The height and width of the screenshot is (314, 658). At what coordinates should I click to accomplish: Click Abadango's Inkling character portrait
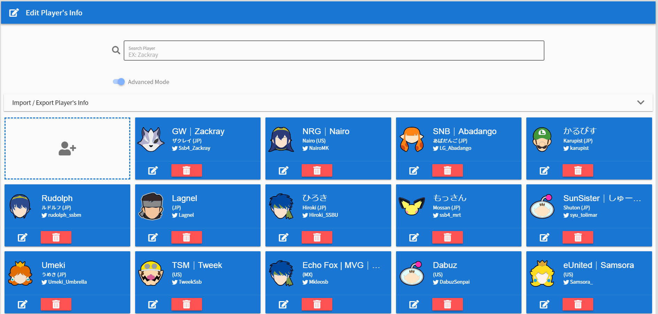[x=412, y=139]
